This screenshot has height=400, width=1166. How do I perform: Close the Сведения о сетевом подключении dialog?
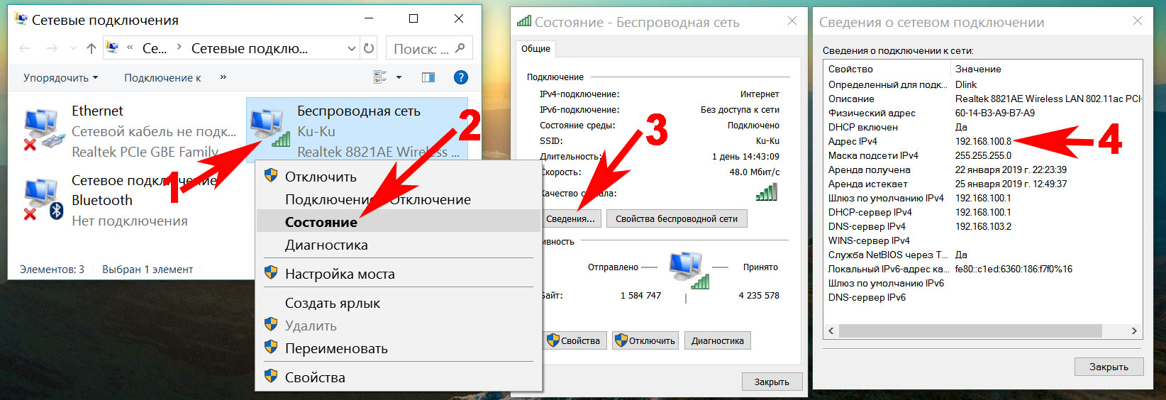click(1138, 21)
